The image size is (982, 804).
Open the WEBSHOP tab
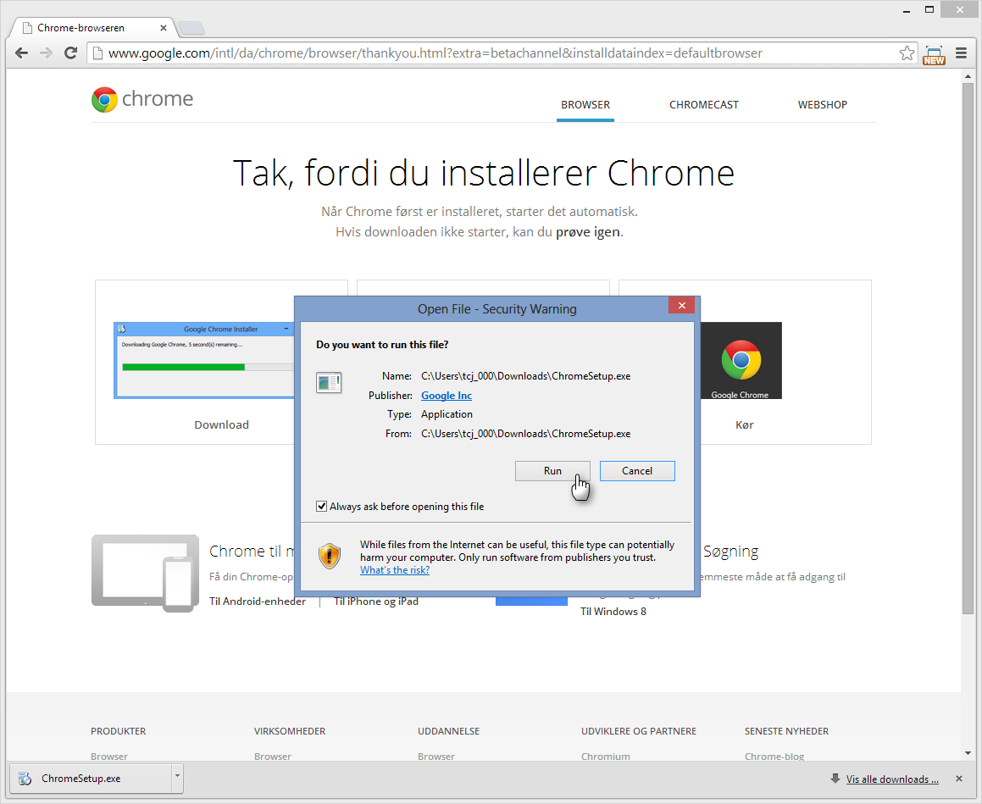tap(822, 105)
